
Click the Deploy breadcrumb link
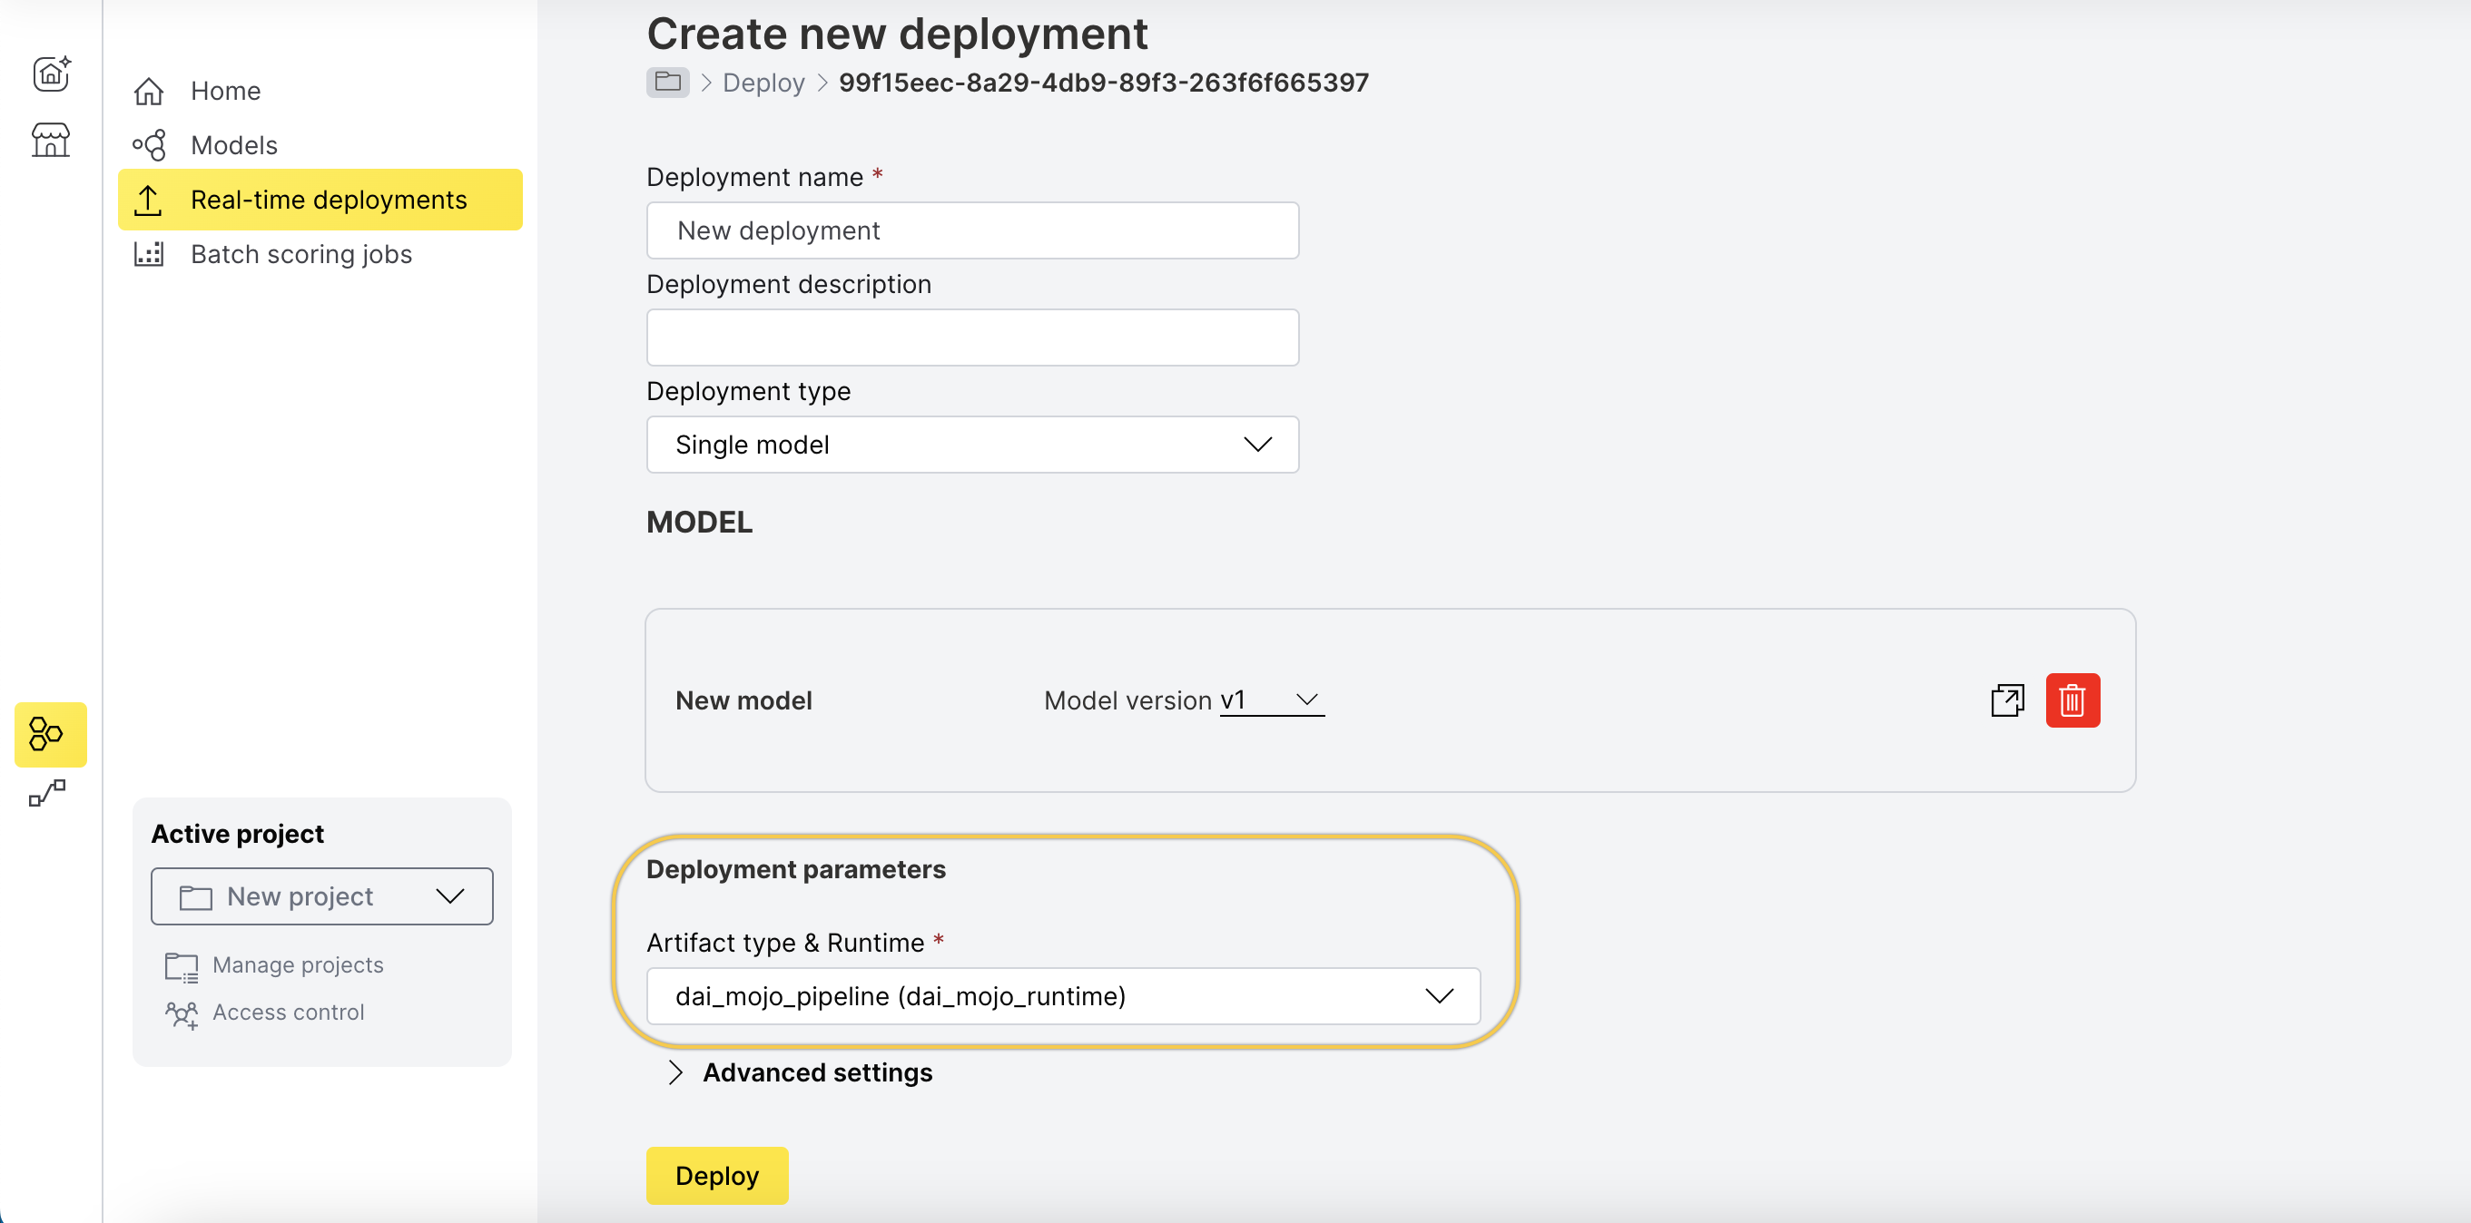click(x=763, y=83)
